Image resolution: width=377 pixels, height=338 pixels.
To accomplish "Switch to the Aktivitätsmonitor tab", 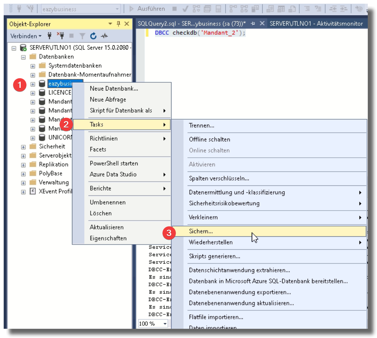I will (x=316, y=24).
